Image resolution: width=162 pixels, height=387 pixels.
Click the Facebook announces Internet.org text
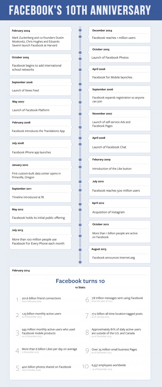[113, 258]
